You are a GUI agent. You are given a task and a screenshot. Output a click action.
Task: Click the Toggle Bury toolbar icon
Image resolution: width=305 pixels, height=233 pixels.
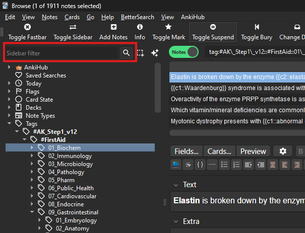[257, 27]
